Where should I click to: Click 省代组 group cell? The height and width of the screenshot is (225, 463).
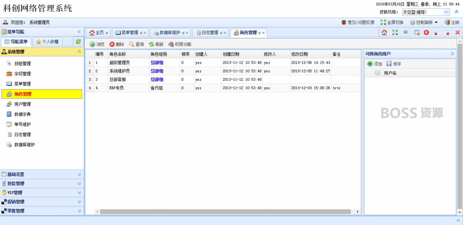click(157, 88)
